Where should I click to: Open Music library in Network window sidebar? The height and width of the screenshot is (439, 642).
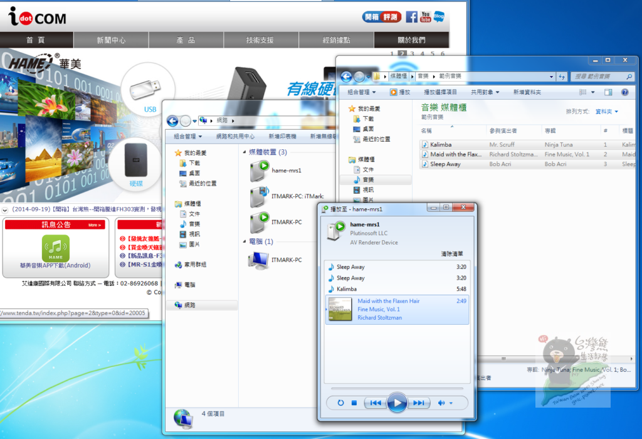[x=190, y=224]
